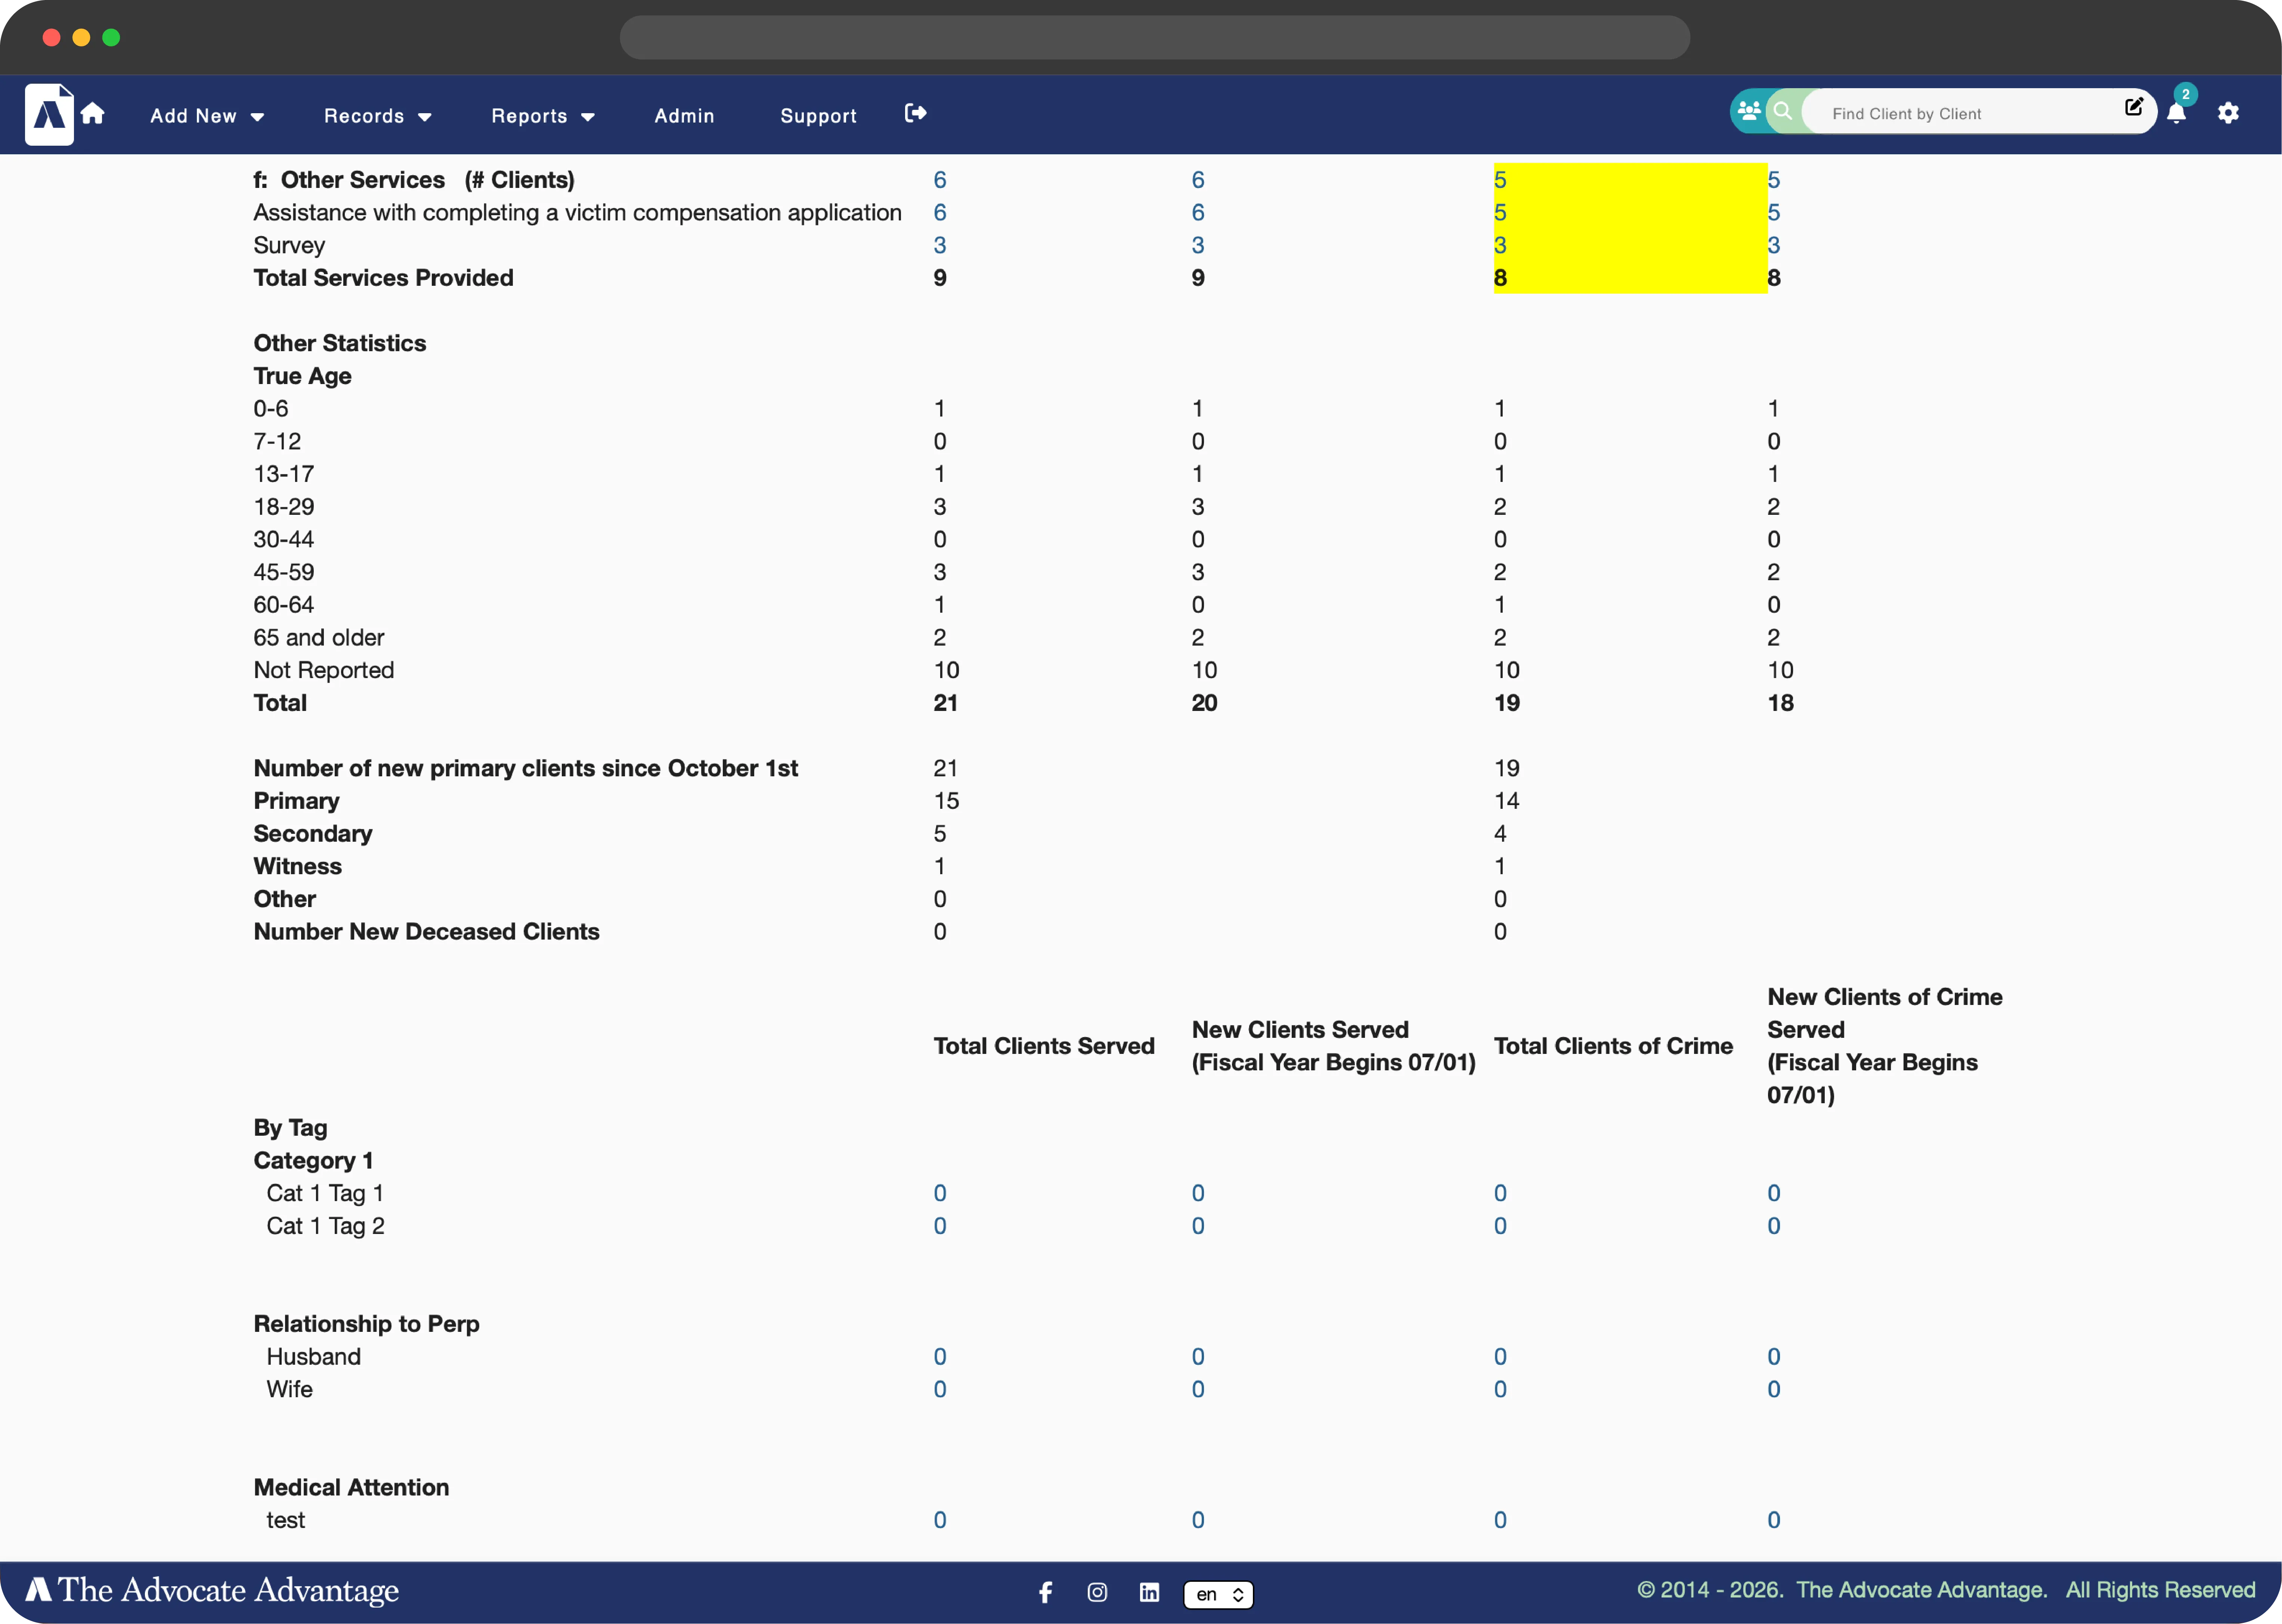Select the '18-29' age row label

(283, 507)
